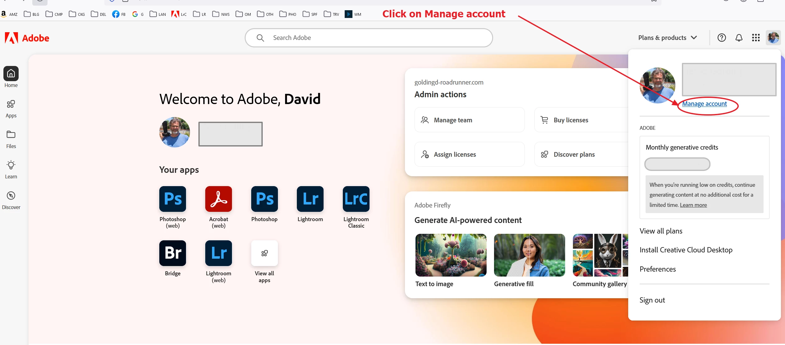Open the LAN bookmarks folder
Screen dimensions: 785x345
[158, 14]
